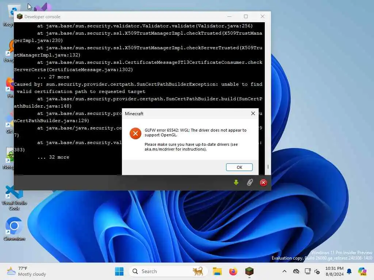Open the weather widget showing 77°F
The width and height of the screenshot is (374, 280).
tap(26, 271)
